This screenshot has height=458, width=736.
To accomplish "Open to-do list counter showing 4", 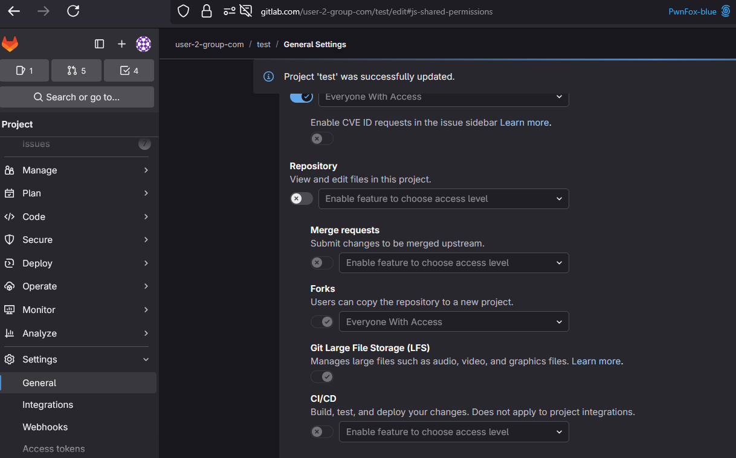I will (x=129, y=71).
